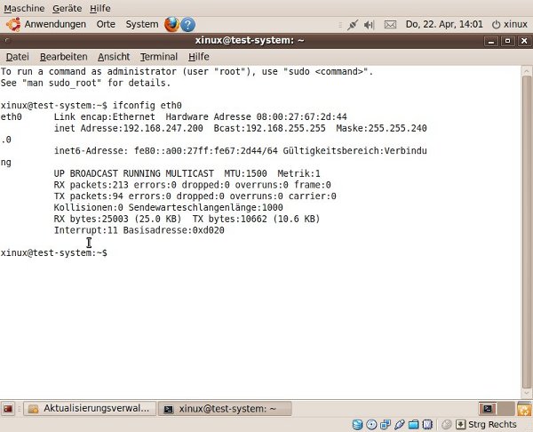Click the mail envelope indicator icon
533x432 pixels.
tap(390, 24)
